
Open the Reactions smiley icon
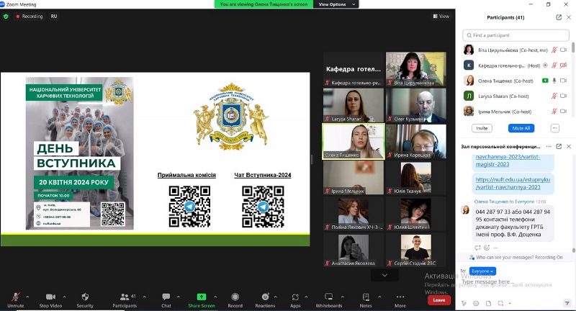[x=265, y=297]
